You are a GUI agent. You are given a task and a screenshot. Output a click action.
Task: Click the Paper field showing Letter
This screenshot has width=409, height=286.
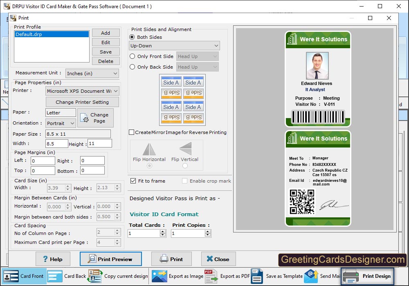61,112
